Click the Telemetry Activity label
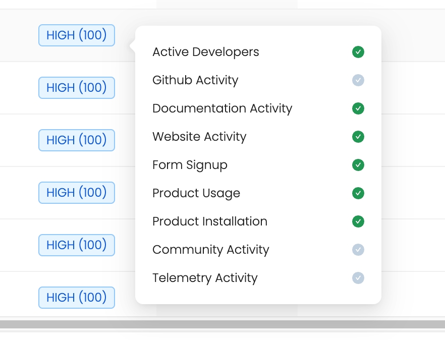This screenshot has height=340, width=445. [205, 278]
